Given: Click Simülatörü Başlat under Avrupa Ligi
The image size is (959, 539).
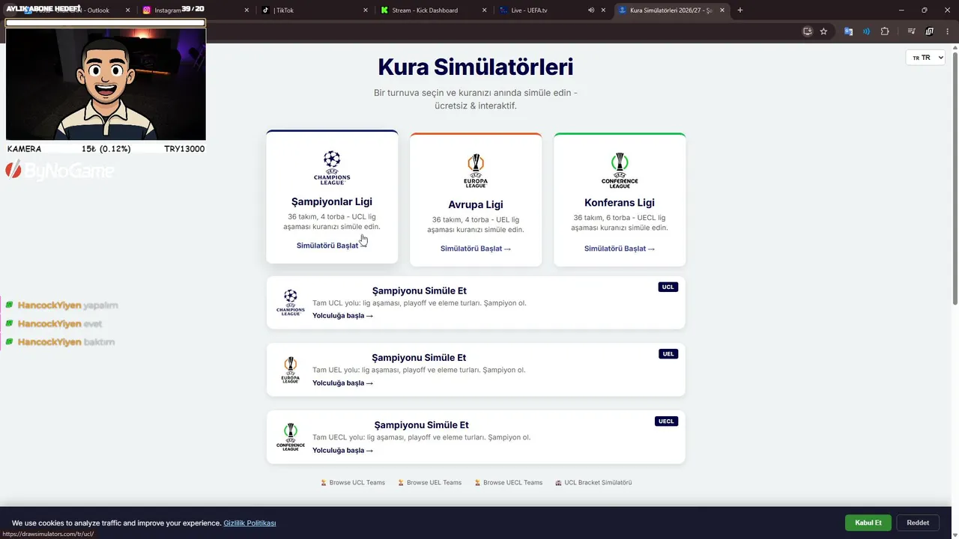Looking at the screenshot, I should pyautogui.click(x=476, y=249).
